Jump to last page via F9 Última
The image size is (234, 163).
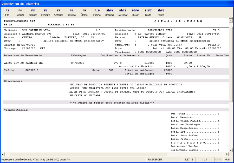click(84, 13)
